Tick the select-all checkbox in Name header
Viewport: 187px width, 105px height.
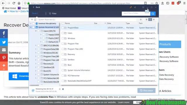[x=63, y=23]
